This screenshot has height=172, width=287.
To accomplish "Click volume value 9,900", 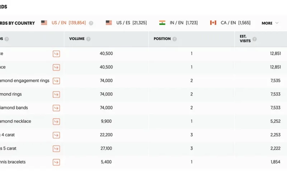I will pyautogui.click(x=106, y=121).
